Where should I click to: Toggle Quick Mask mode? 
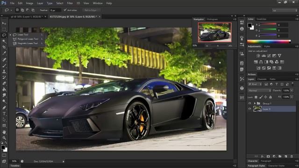pos(4,155)
